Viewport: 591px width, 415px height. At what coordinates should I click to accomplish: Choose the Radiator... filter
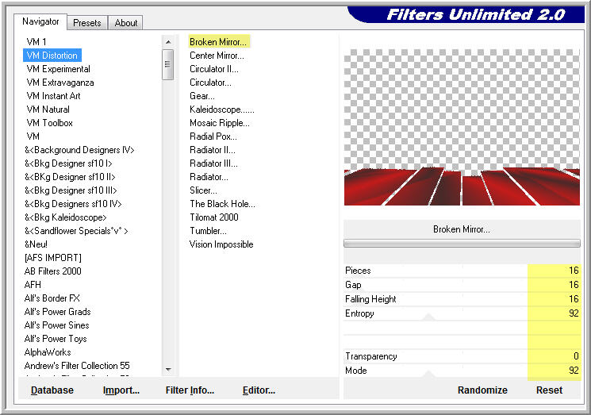209,177
